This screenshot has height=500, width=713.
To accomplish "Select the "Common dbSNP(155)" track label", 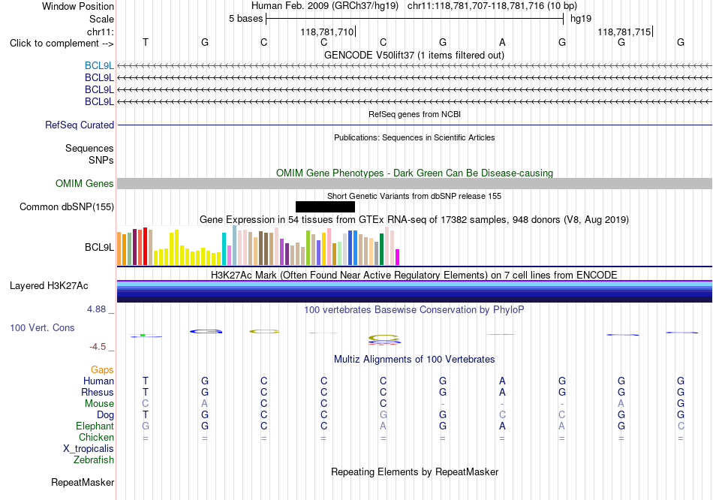I will click(x=66, y=207).
